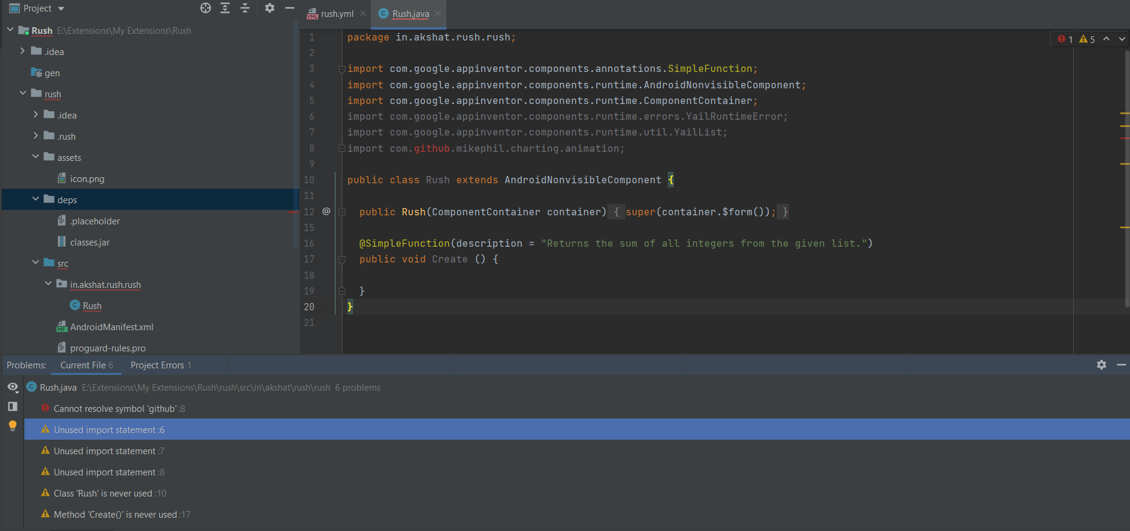Select 'Unused import statement :7' warning
The height and width of the screenshot is (531, 1130).
[x=577, y=451]
